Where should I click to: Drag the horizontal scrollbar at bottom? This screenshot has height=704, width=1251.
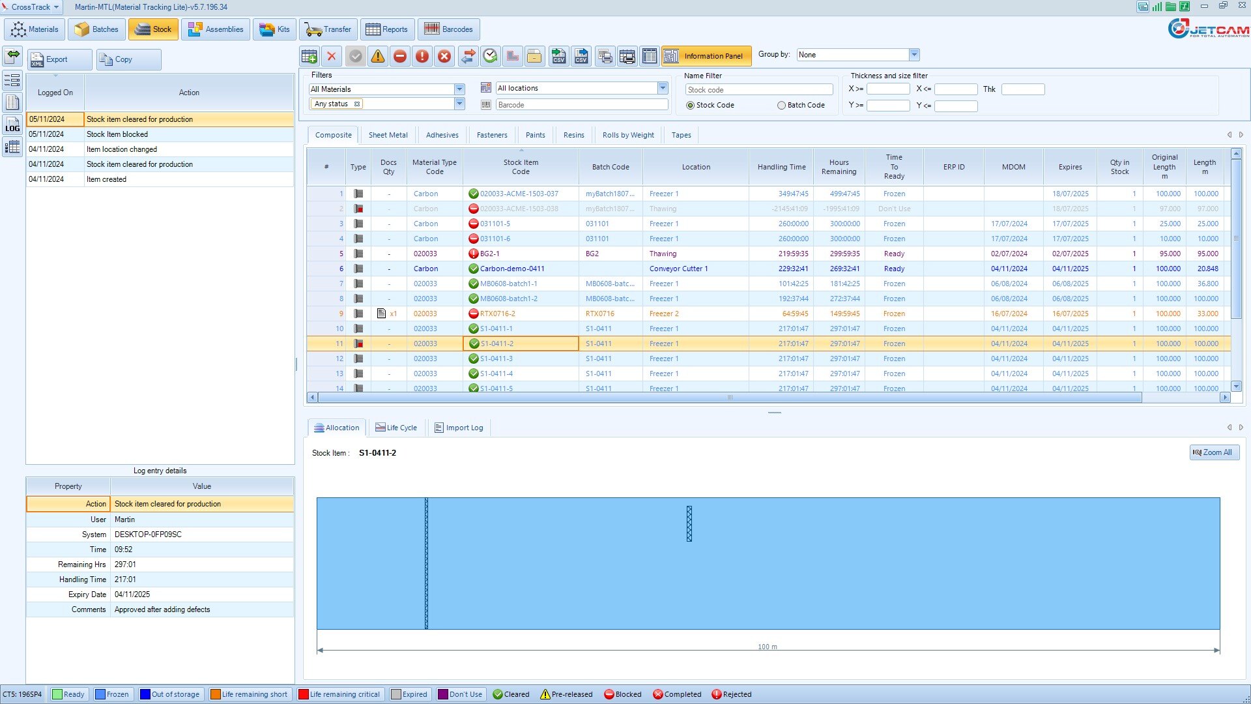(728, 397)
